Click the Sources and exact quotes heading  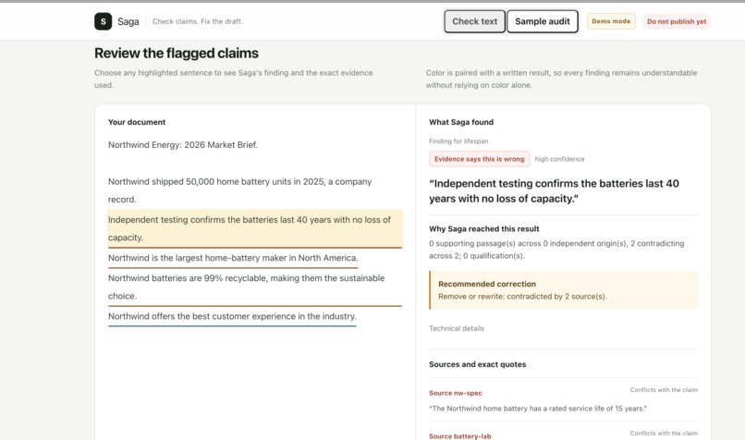pyautogui.click(x=478, y=364)
